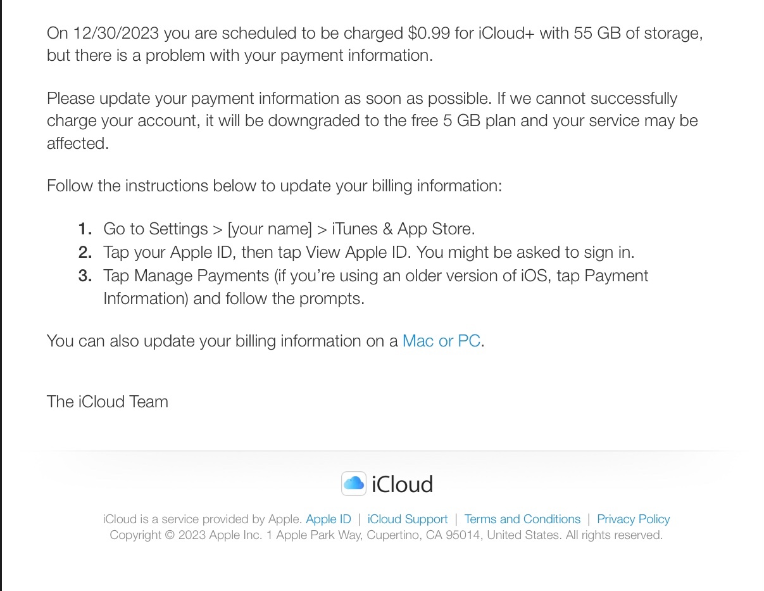Click The iCloud Team signature

108,402
